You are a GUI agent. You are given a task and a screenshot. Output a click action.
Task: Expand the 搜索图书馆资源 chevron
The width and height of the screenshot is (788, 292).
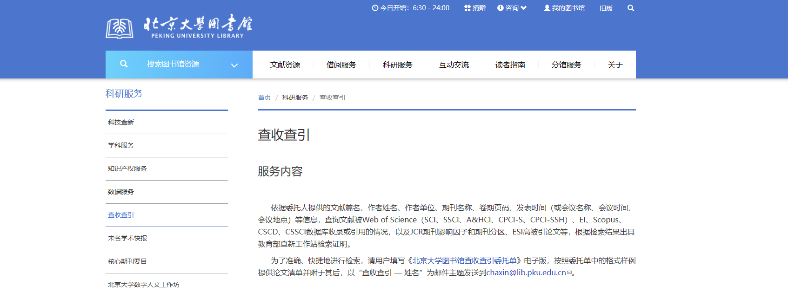coord(234,65)
